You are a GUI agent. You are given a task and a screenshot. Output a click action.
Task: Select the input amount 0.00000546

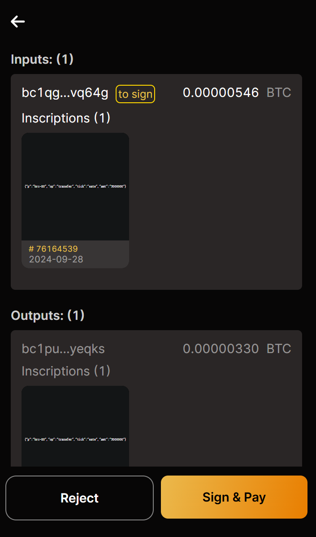click(221, 93)
